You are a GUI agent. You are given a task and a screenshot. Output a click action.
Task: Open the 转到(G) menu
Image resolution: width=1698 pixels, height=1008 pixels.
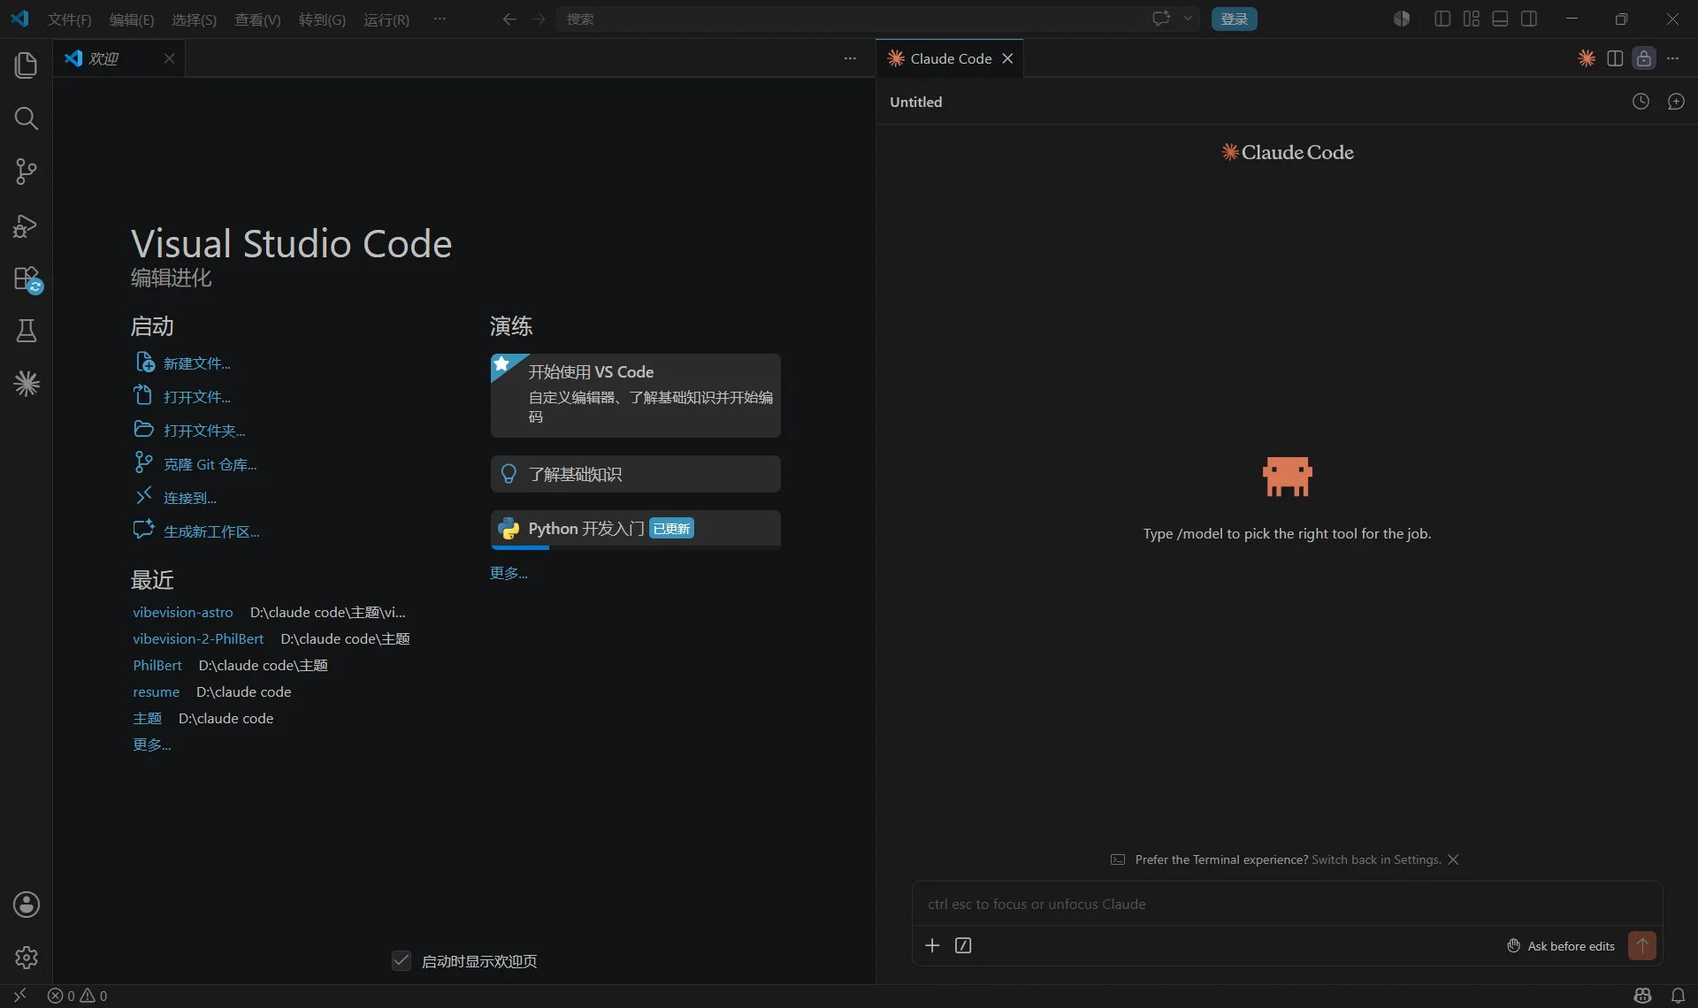click(x=322, y=19)
